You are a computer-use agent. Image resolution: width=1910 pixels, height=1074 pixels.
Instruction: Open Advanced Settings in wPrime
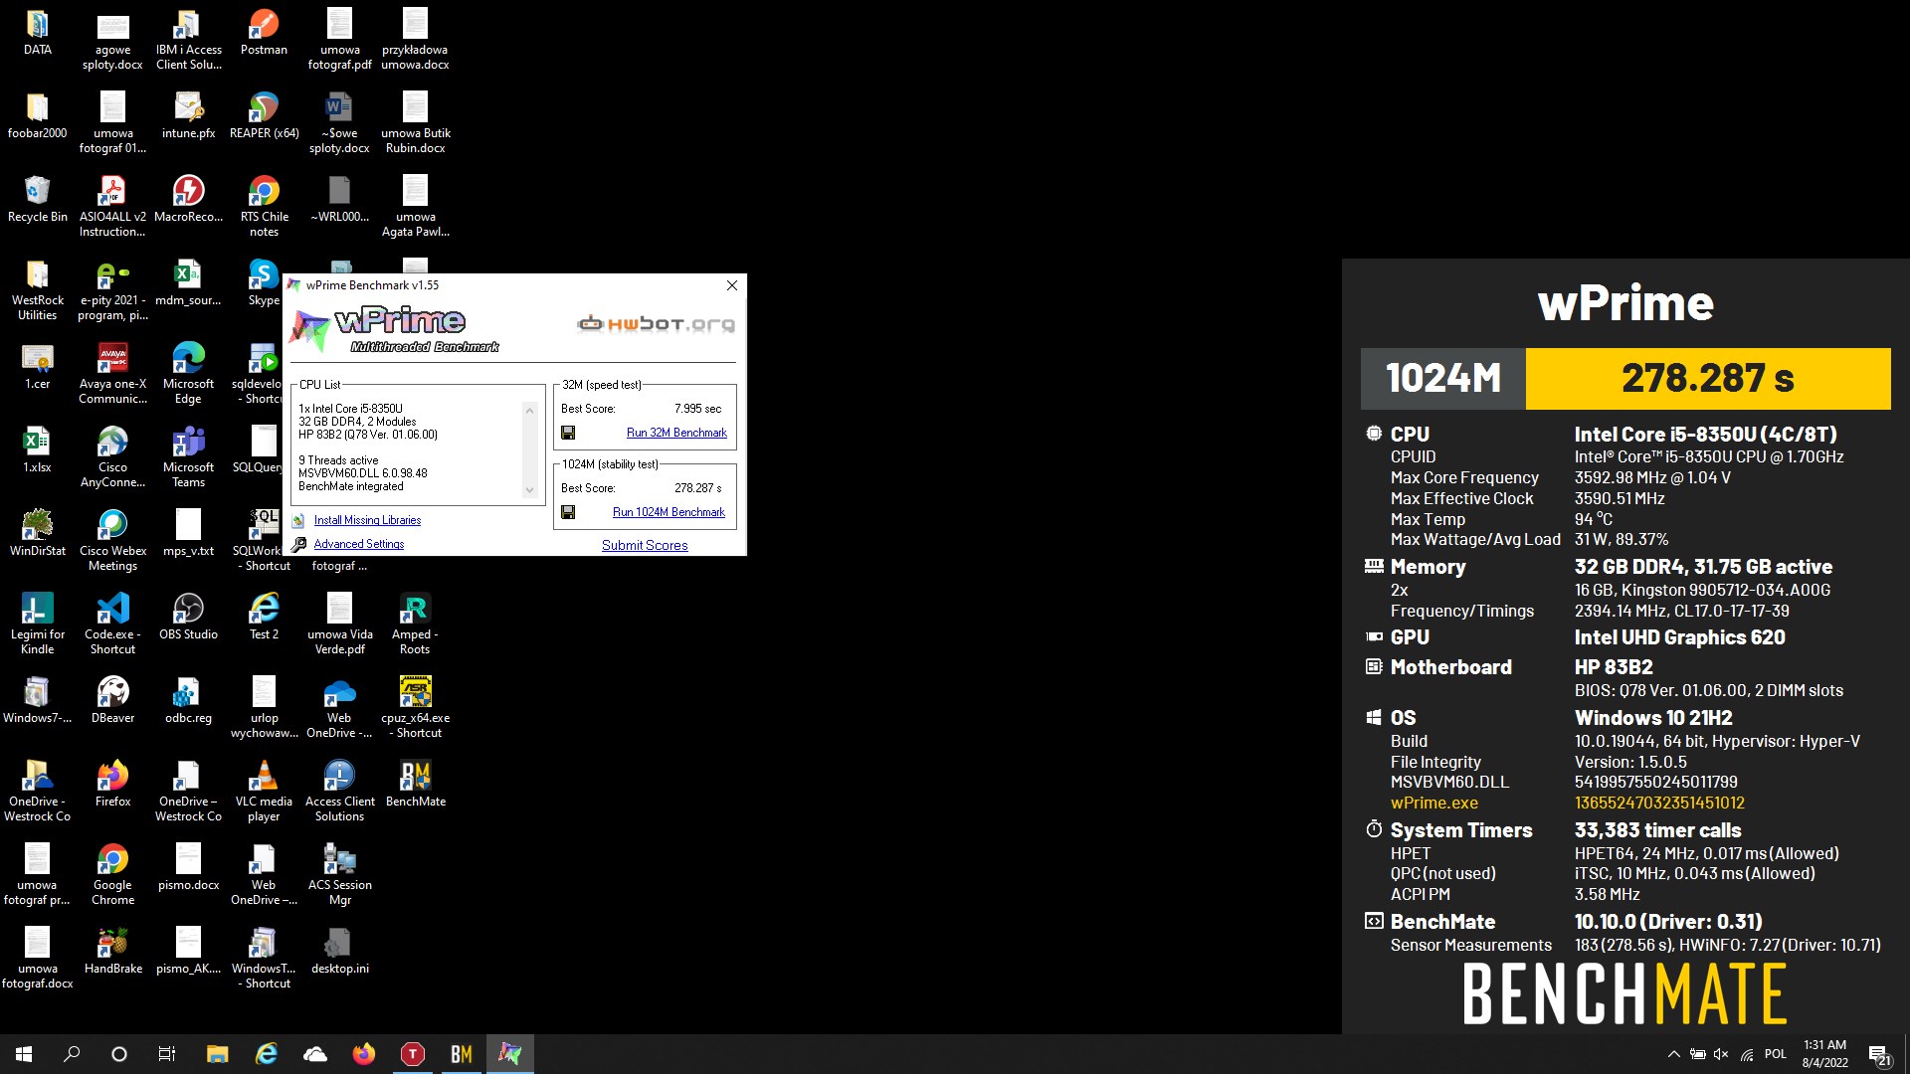359,544
